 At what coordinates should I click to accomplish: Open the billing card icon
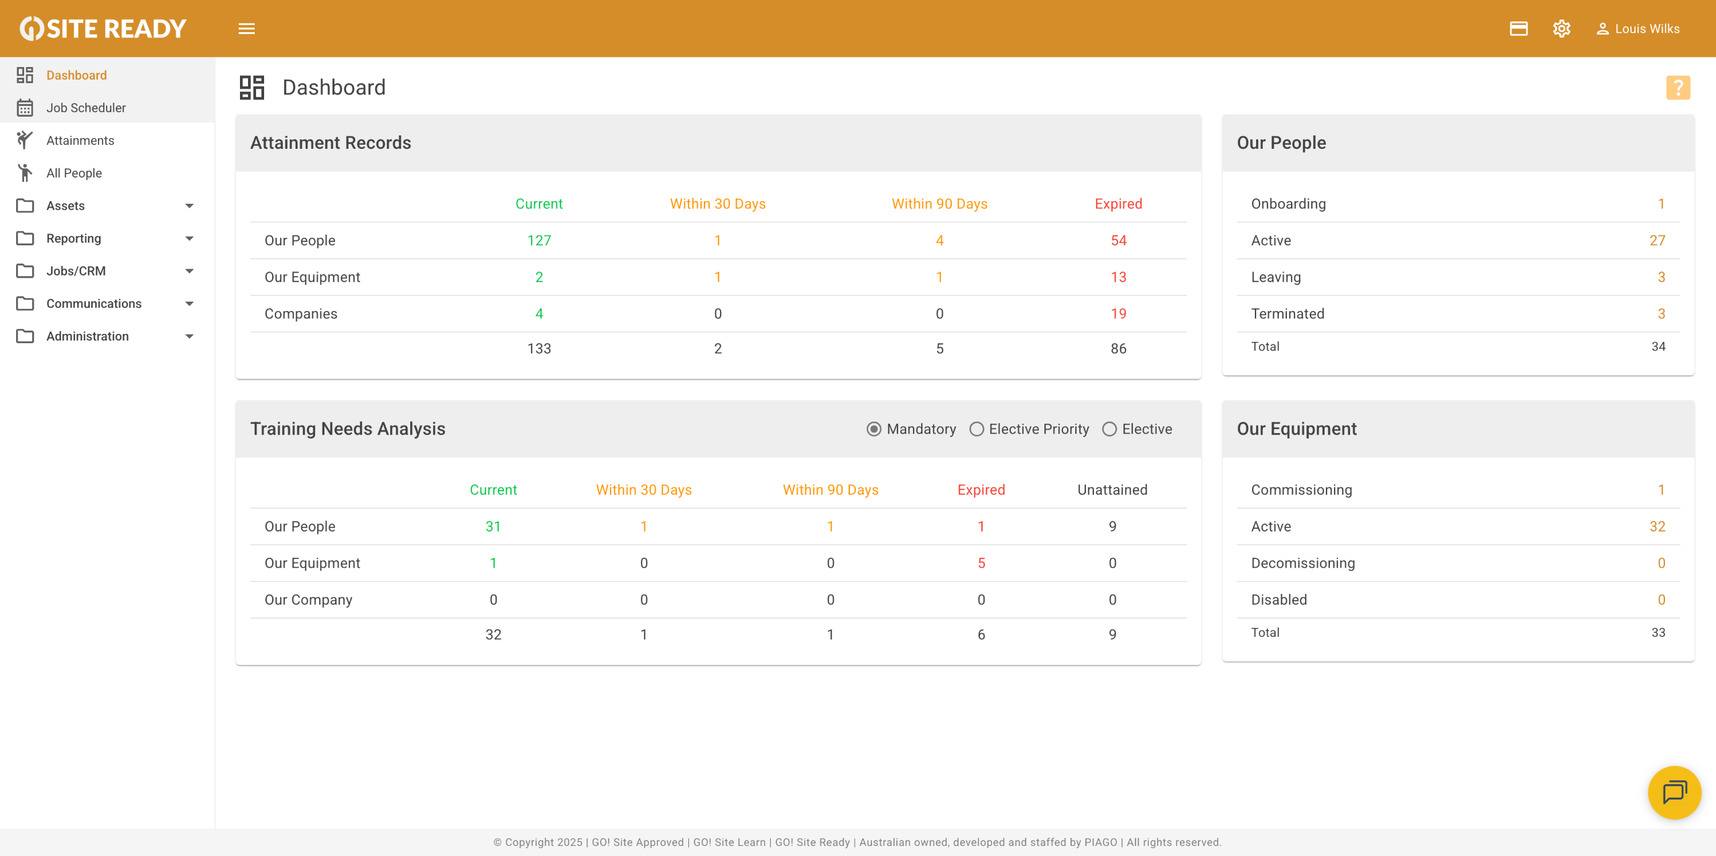1518,29
